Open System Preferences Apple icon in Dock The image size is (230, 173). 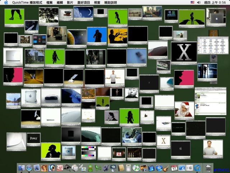pyautogui.click(x=189, y=168)
